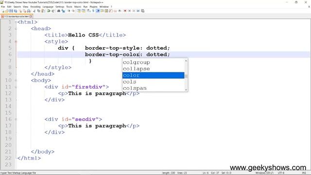This screenshot has width=311, height=175.
Task: Toggle Word Wrap in the toolbar
Action: [88, 11]
